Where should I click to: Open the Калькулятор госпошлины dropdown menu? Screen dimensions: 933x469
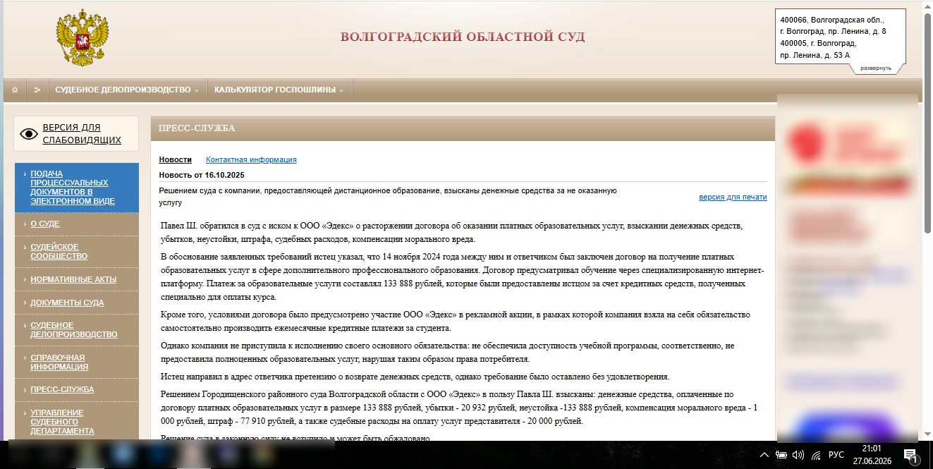(279, 90)
